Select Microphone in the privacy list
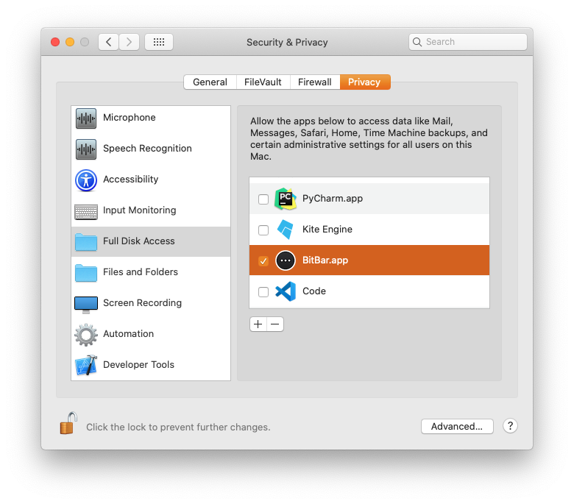 point(130,118)
